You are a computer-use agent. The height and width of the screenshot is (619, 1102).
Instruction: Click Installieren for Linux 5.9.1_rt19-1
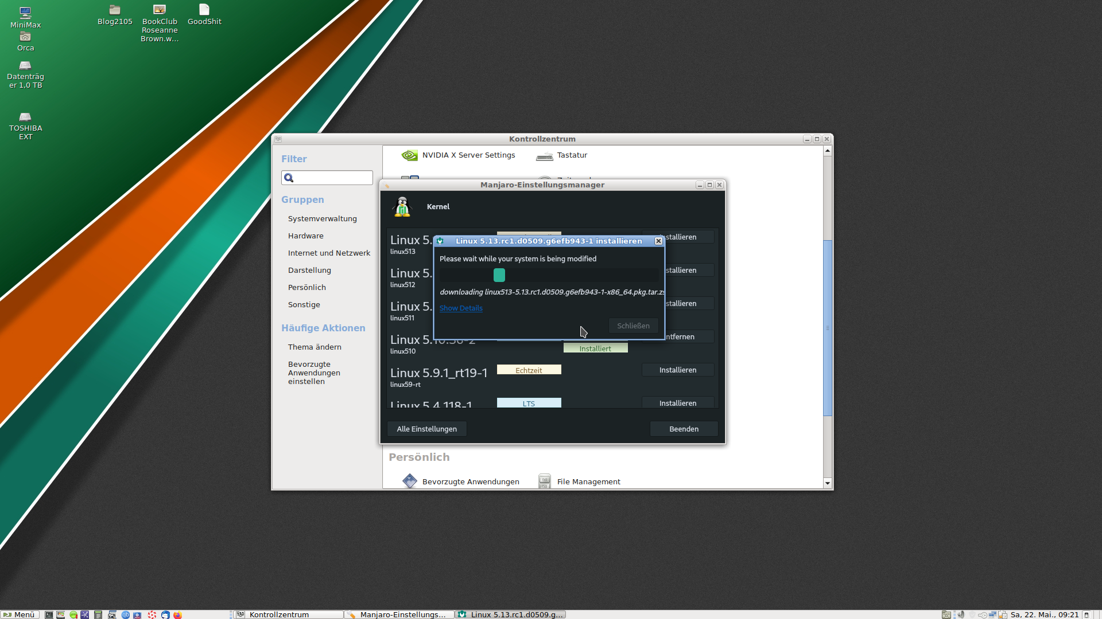[678, 370]
